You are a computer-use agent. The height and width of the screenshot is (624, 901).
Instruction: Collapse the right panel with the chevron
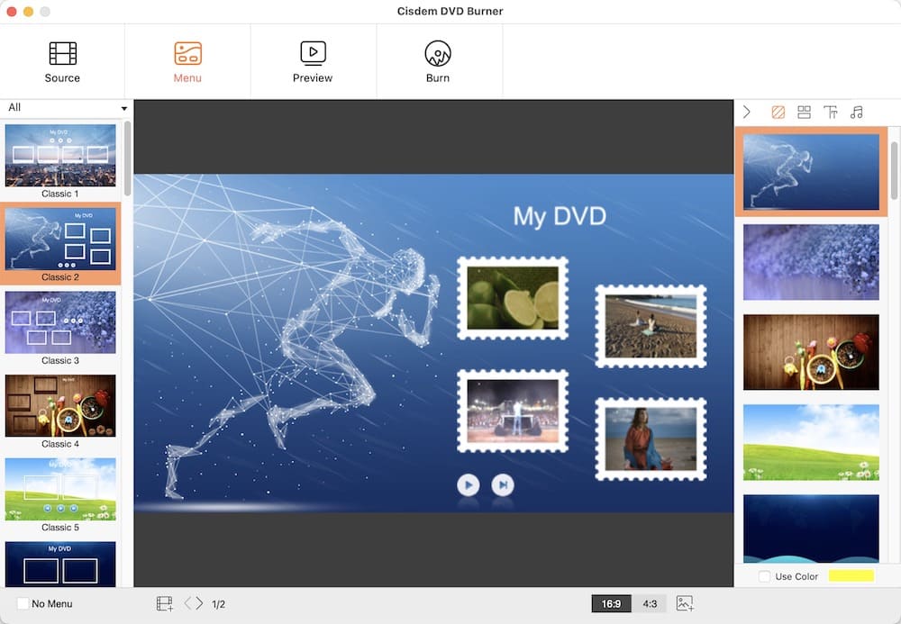click(746, 112)
